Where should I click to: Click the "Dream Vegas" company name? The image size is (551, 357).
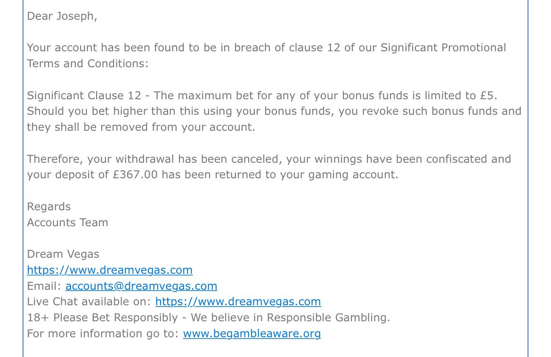point(63,254)
